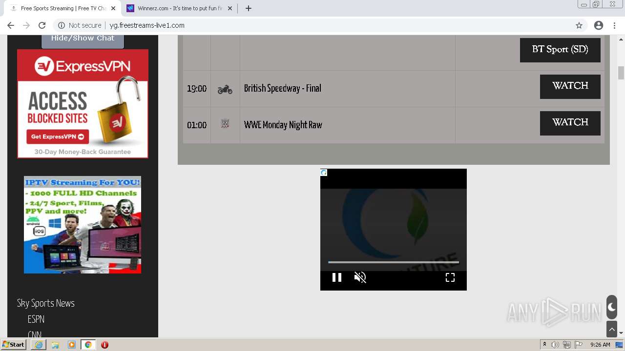Image resolution: width=625 pixels, height=351 pixels.
Task: Open the red antivirus taskbar icon
Action: (104, 345)
